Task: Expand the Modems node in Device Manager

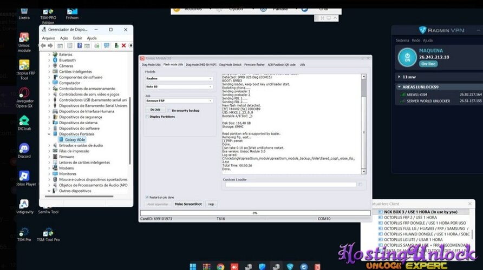Action: [49, 168]
